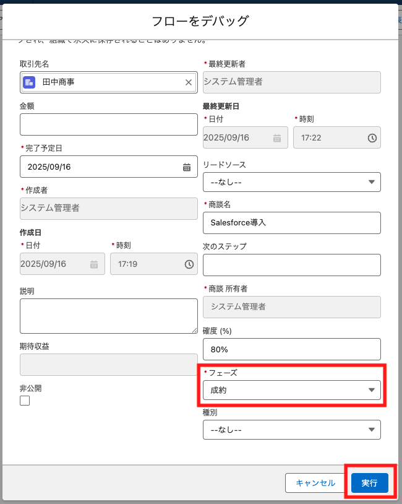Focus the 商談名 field with Salesforce導入
Image resolution: width=402 pixels, height=504 pixels.
291,223
